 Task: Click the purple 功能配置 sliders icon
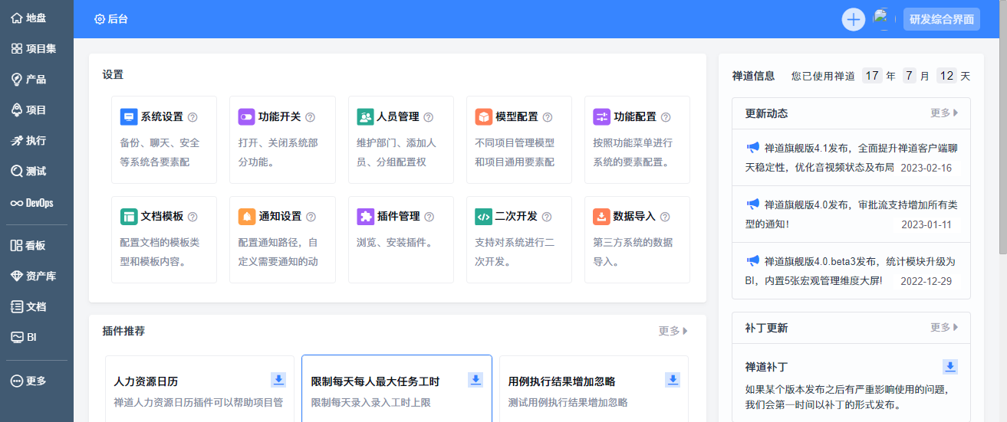tap(601, 117)
